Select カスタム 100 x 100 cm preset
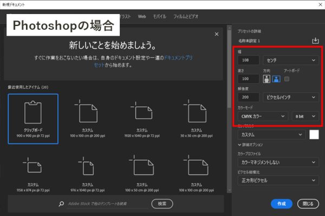The width and height of the screenshot is (325, 216). [x=87, y=119]
